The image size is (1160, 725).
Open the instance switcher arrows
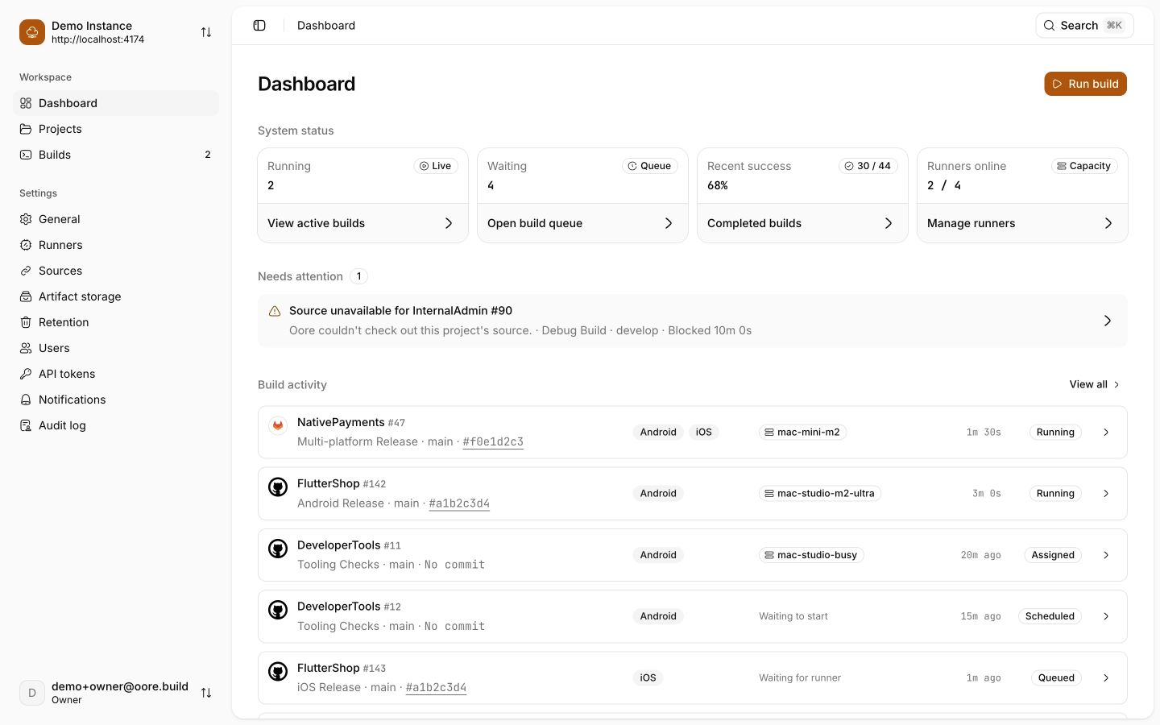pyautogui.click(x=206, y=32)
